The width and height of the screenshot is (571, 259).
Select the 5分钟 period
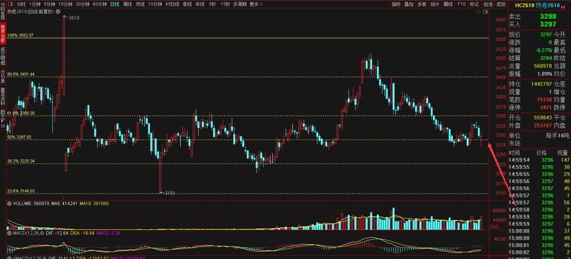click(49, 5)
